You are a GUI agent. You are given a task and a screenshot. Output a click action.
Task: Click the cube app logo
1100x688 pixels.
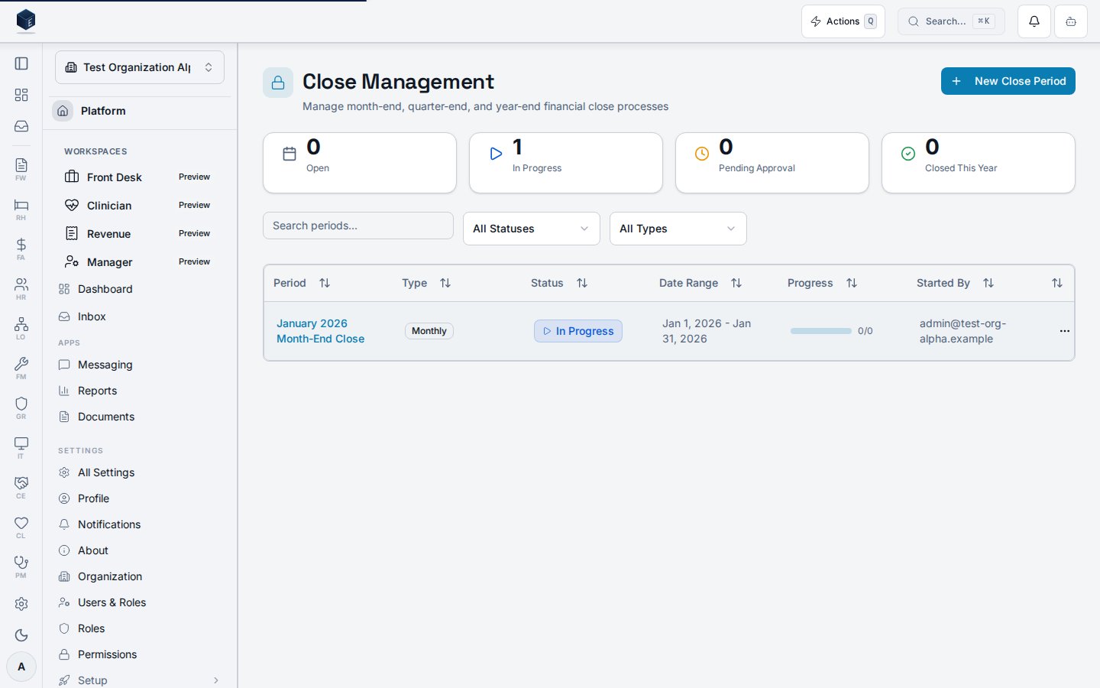pos(26,21)
